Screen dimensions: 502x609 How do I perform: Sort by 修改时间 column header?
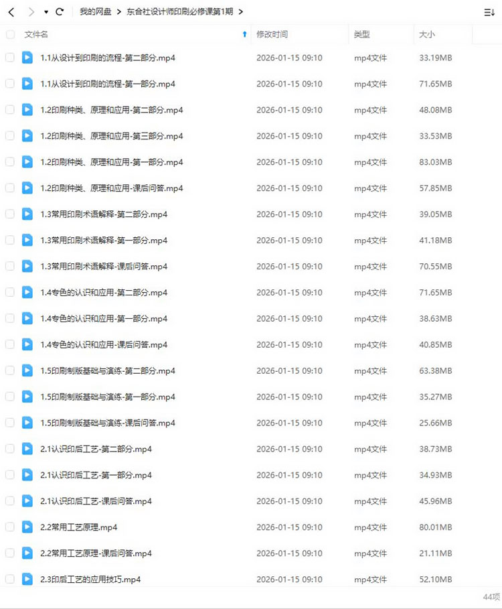[x=272, y=35]
